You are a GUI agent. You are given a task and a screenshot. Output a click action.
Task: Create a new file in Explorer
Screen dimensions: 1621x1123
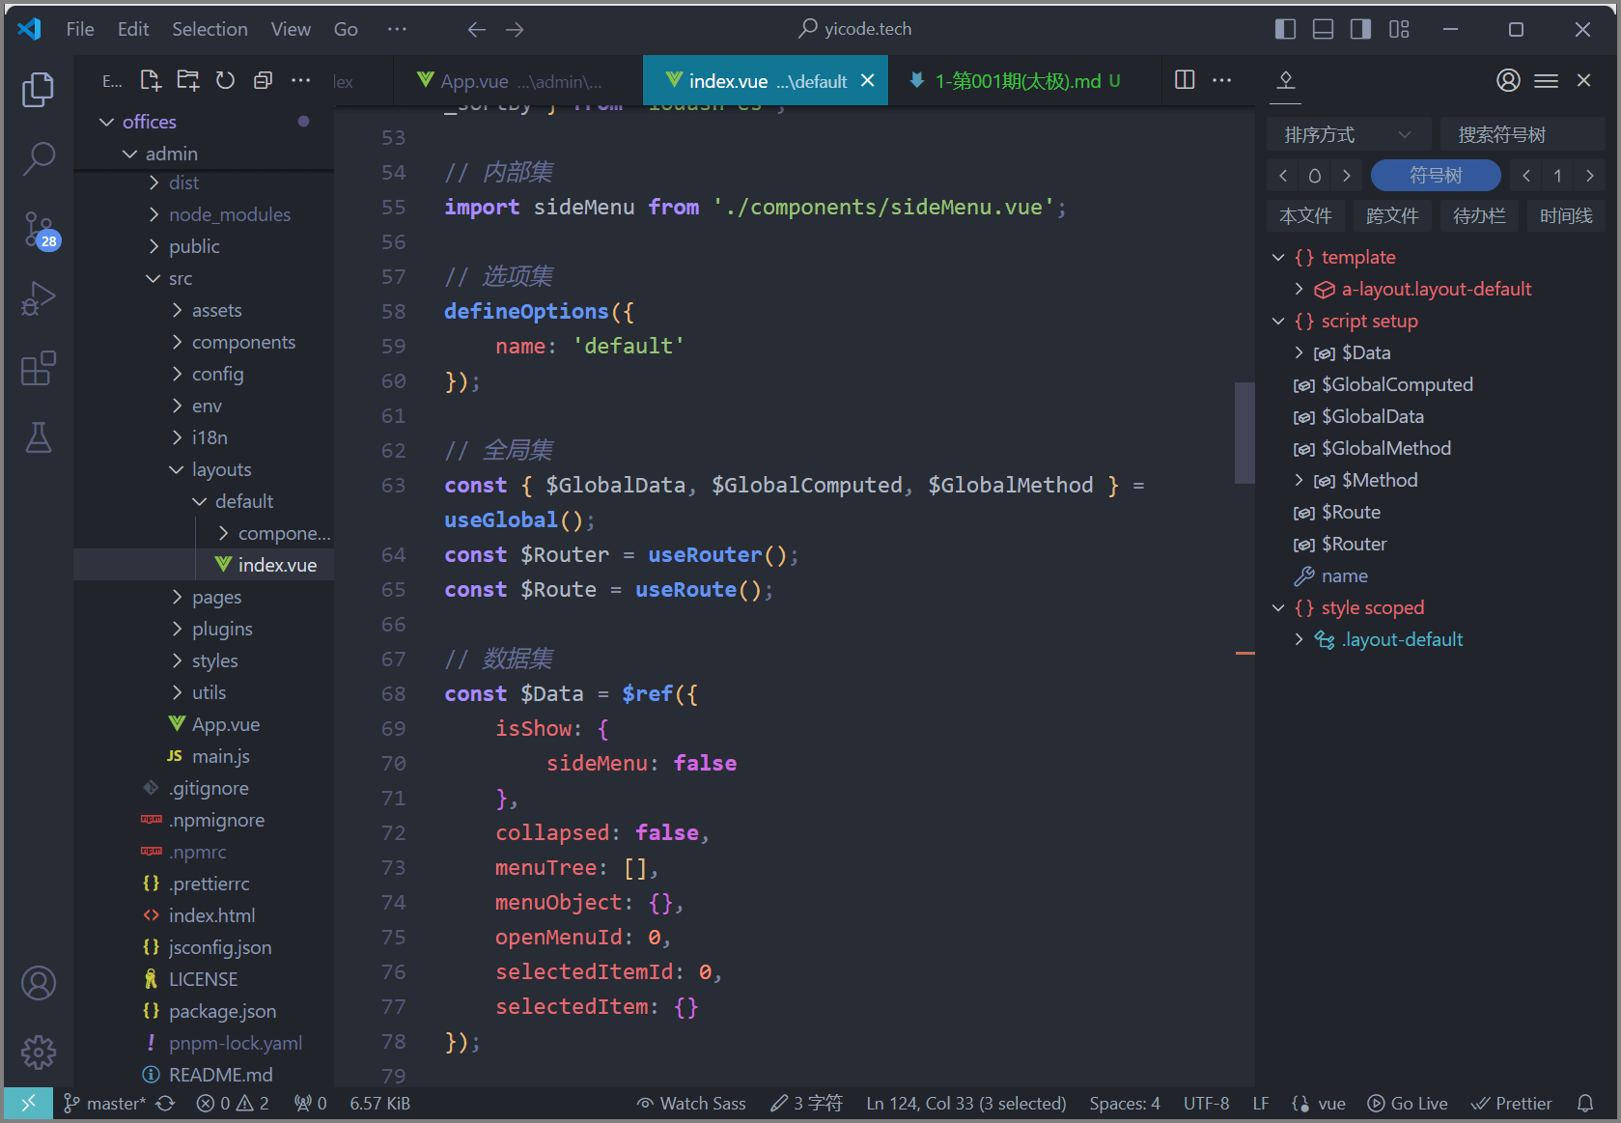tap(151, 80)
